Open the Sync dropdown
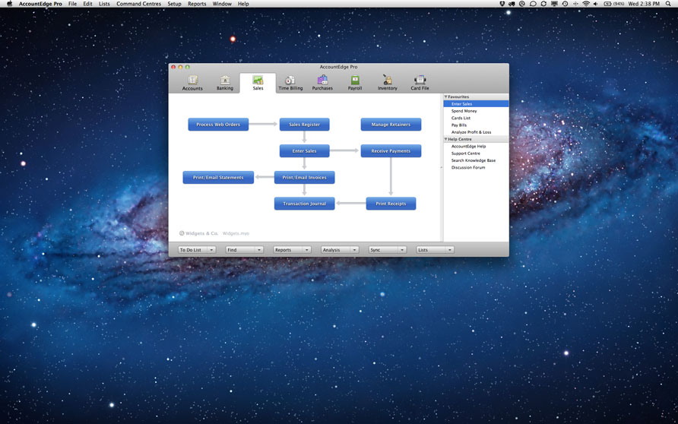This screenshot has height=424, width=678. [x=387, y=250]
